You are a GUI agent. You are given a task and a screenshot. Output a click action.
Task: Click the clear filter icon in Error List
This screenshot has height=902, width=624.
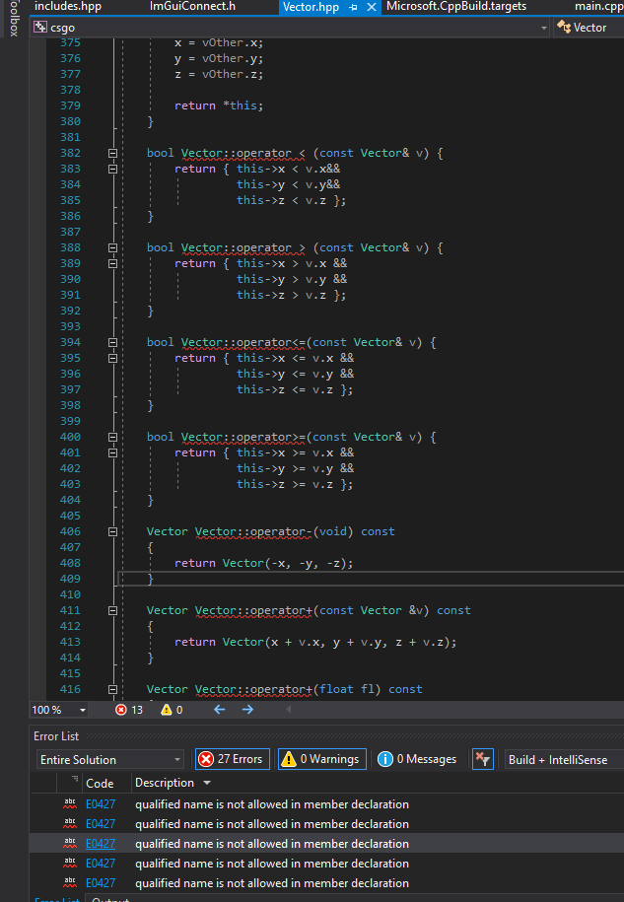pyautogui.click(x=482, y=759)
